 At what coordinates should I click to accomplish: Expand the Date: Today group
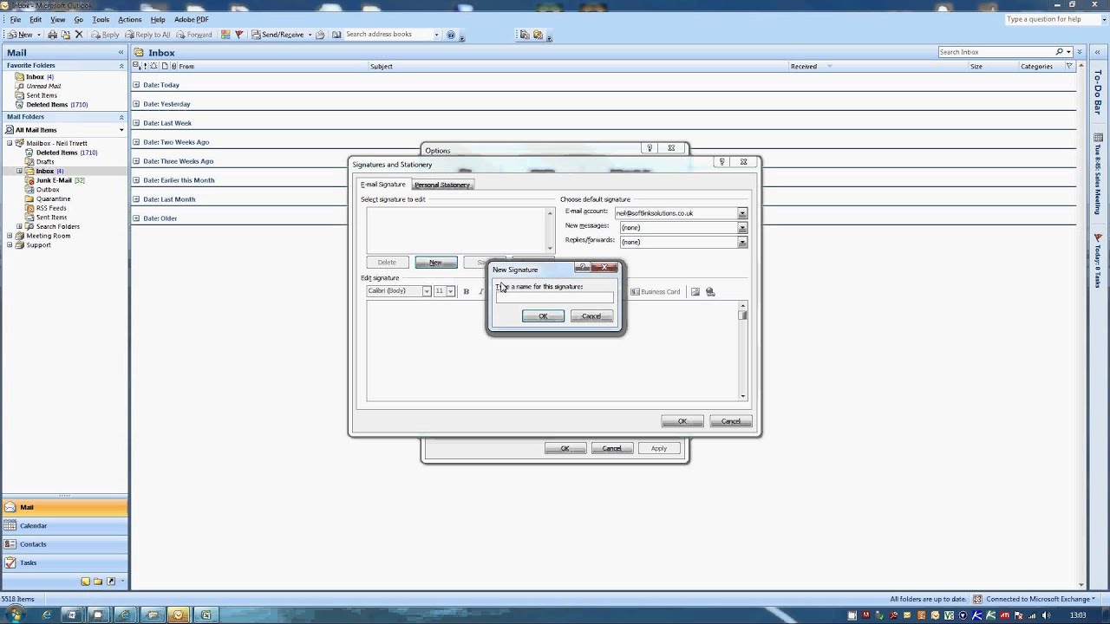click(x=136, y=85)
